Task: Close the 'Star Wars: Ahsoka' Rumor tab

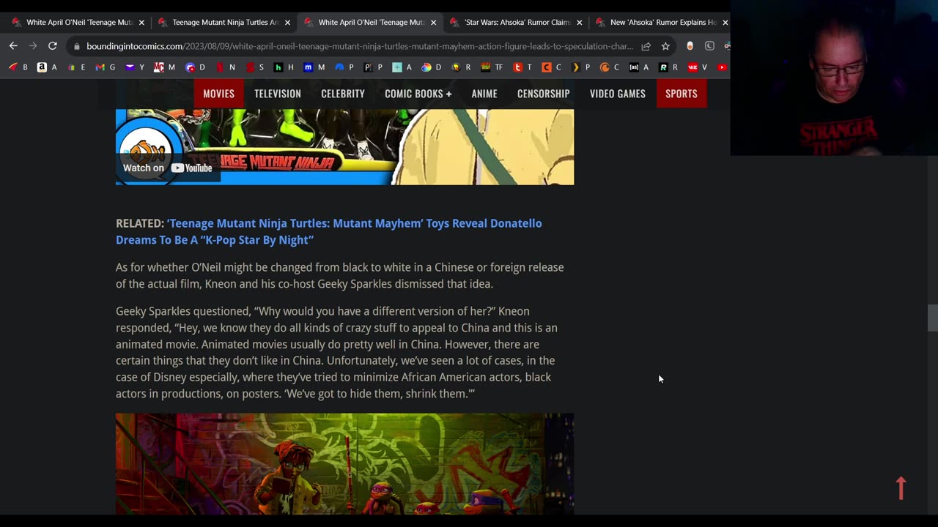Action: tap(579, 23)
